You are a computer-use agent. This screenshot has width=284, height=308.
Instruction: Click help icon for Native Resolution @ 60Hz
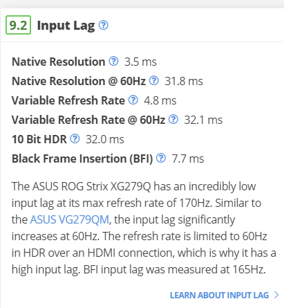pos(154,80)
